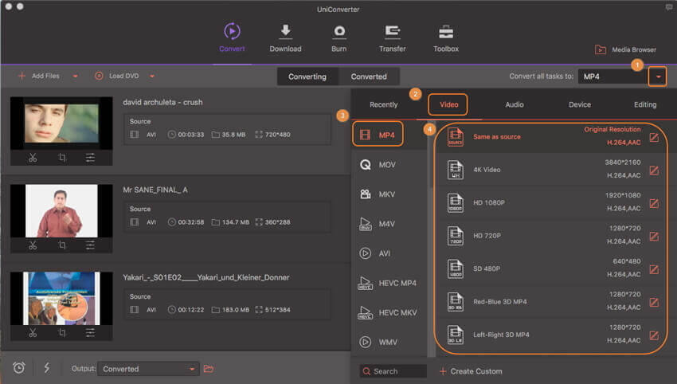Switch to the Converting tab
This screenshot has height=384, width=677.
(x=307, y=76)
